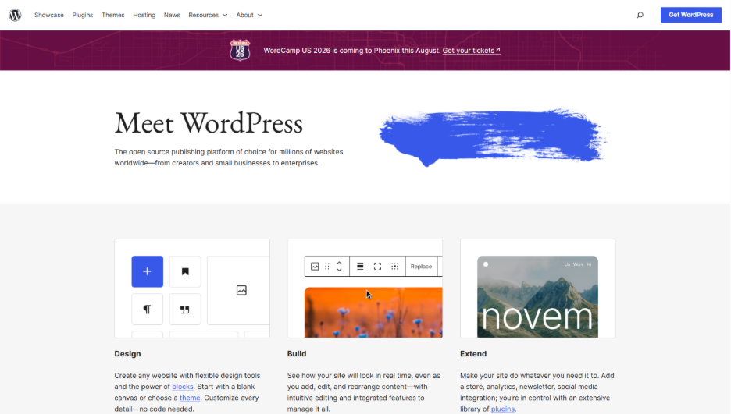
Task: Click the align toolbar icon
Action: (x=360, y=266)
